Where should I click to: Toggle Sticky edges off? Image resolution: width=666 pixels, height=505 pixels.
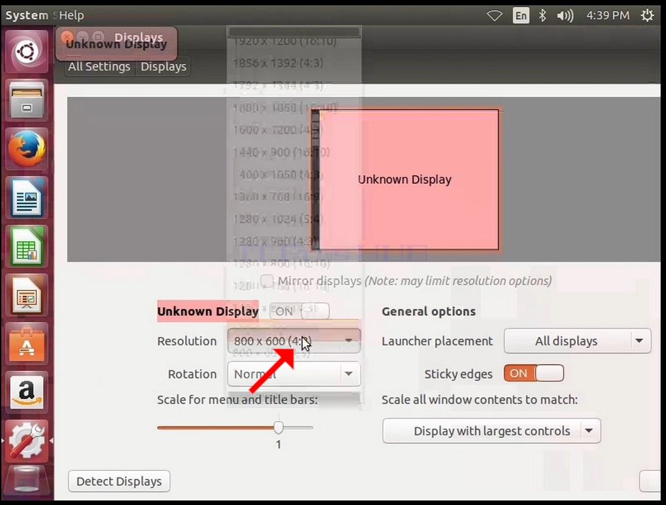click(x=534, y=374)
